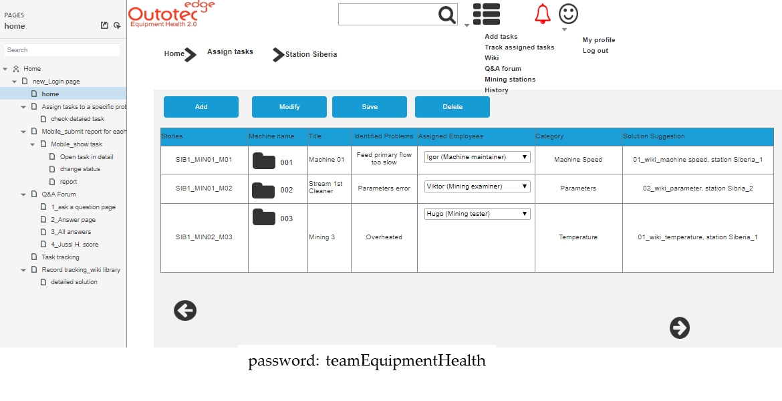Collapse the Assign tasks tree node

click(x=23, y=107)
